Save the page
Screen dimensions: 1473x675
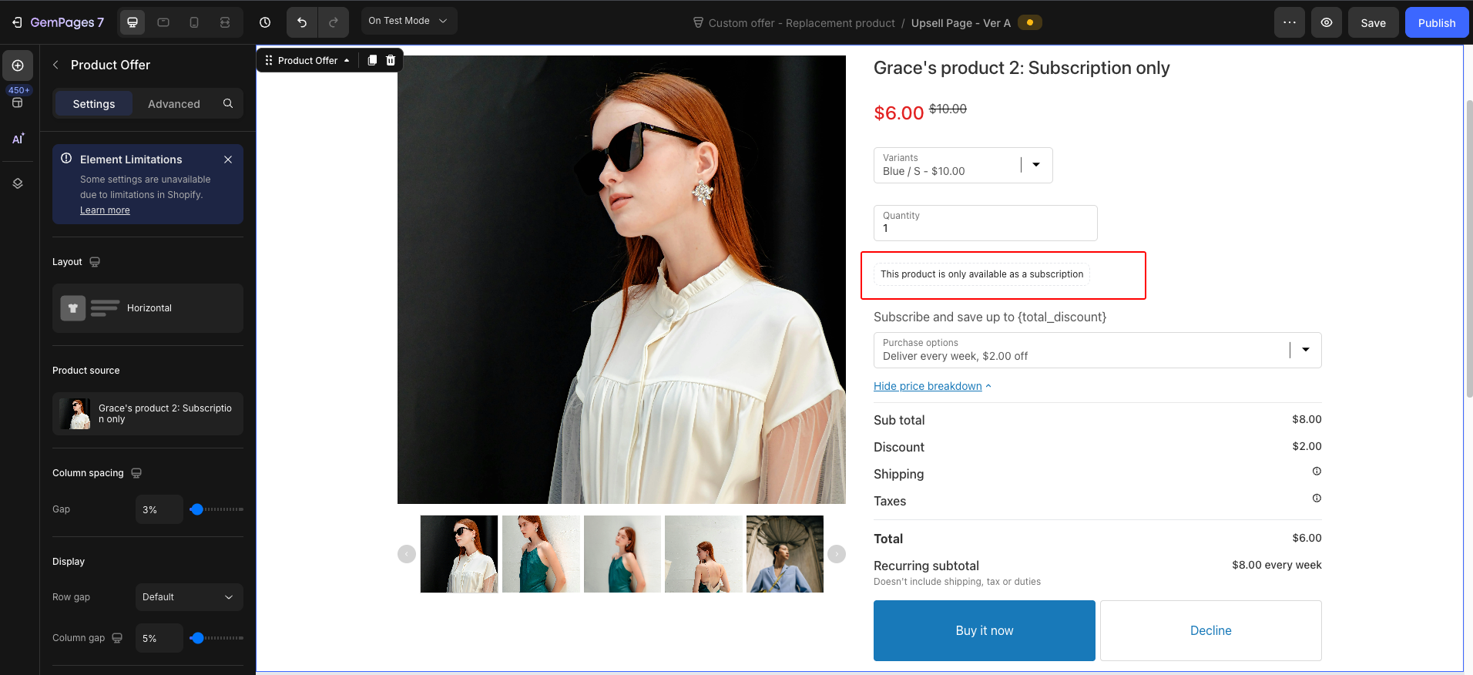(x=1373, y=22)
